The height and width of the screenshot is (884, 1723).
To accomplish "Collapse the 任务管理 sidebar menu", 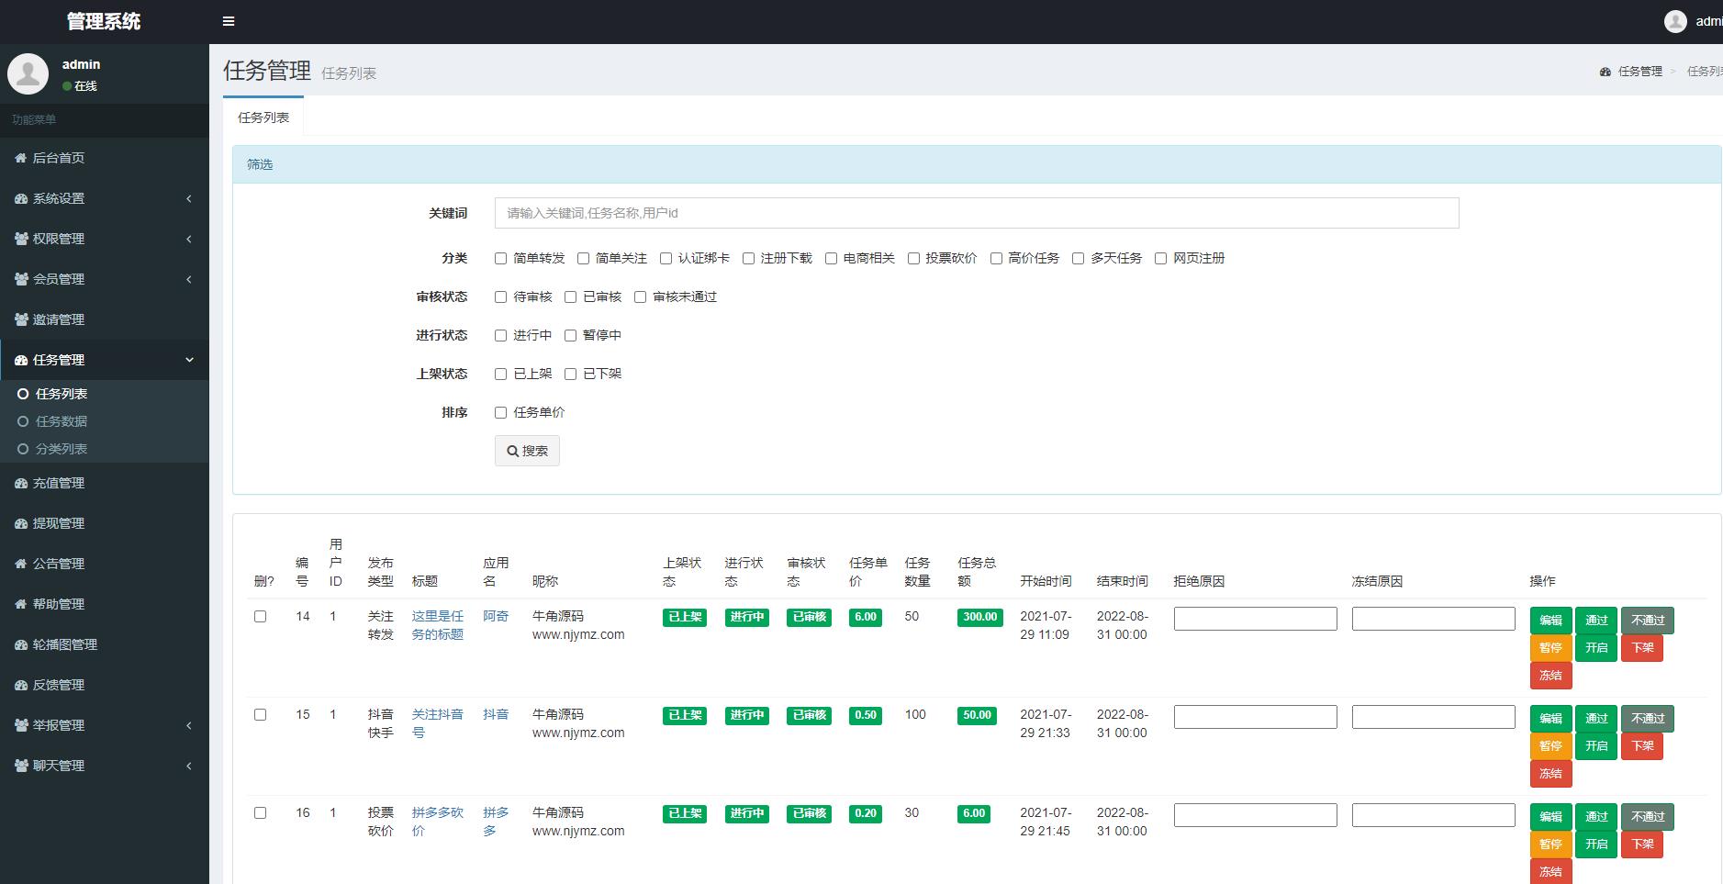I will click(105, 360).
